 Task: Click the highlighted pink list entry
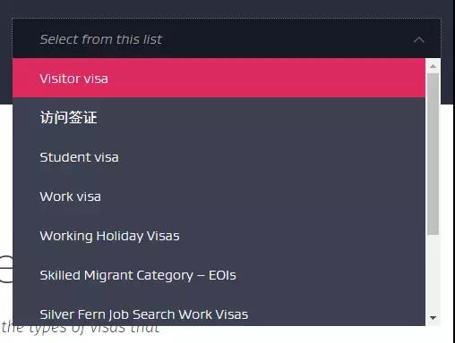(x=219, y=79)
